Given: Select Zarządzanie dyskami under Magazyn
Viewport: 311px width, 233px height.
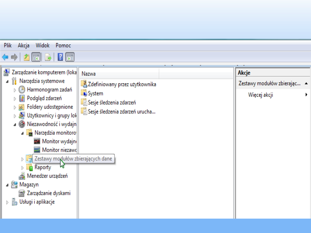Looking at the screenshot, I should pos(48,193).
